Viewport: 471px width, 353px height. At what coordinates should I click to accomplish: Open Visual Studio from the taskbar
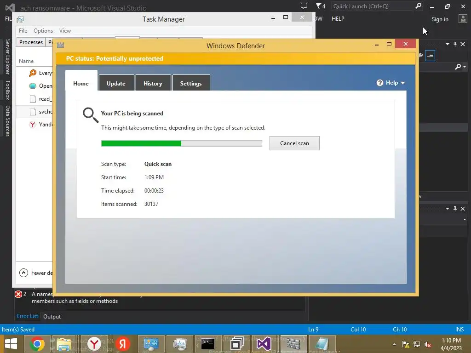pyautogui.click(x=264, y=344)
